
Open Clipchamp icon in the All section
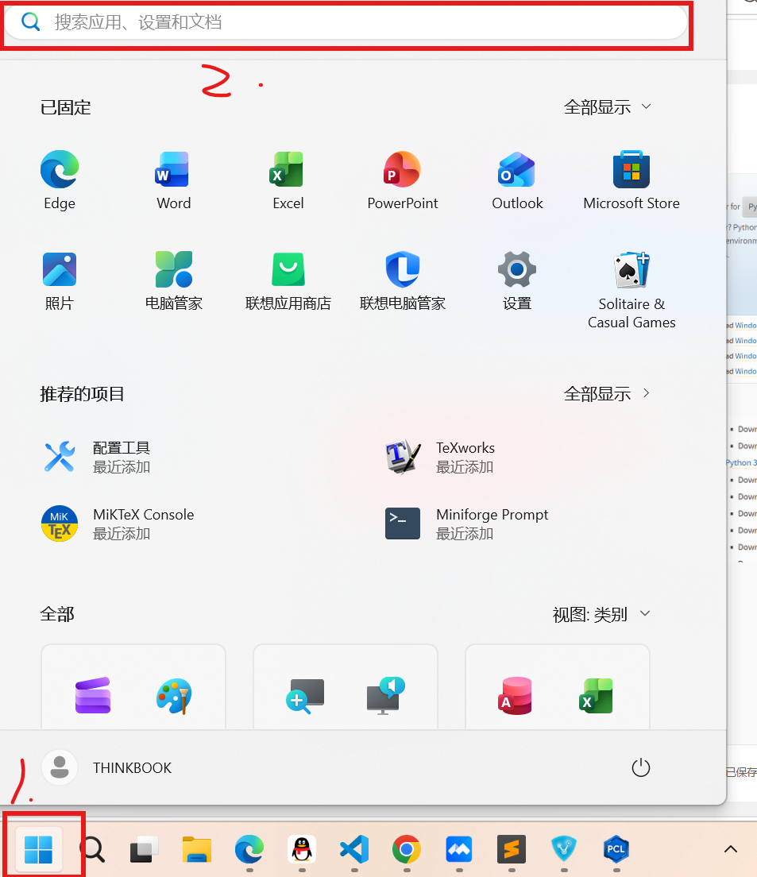93,696
